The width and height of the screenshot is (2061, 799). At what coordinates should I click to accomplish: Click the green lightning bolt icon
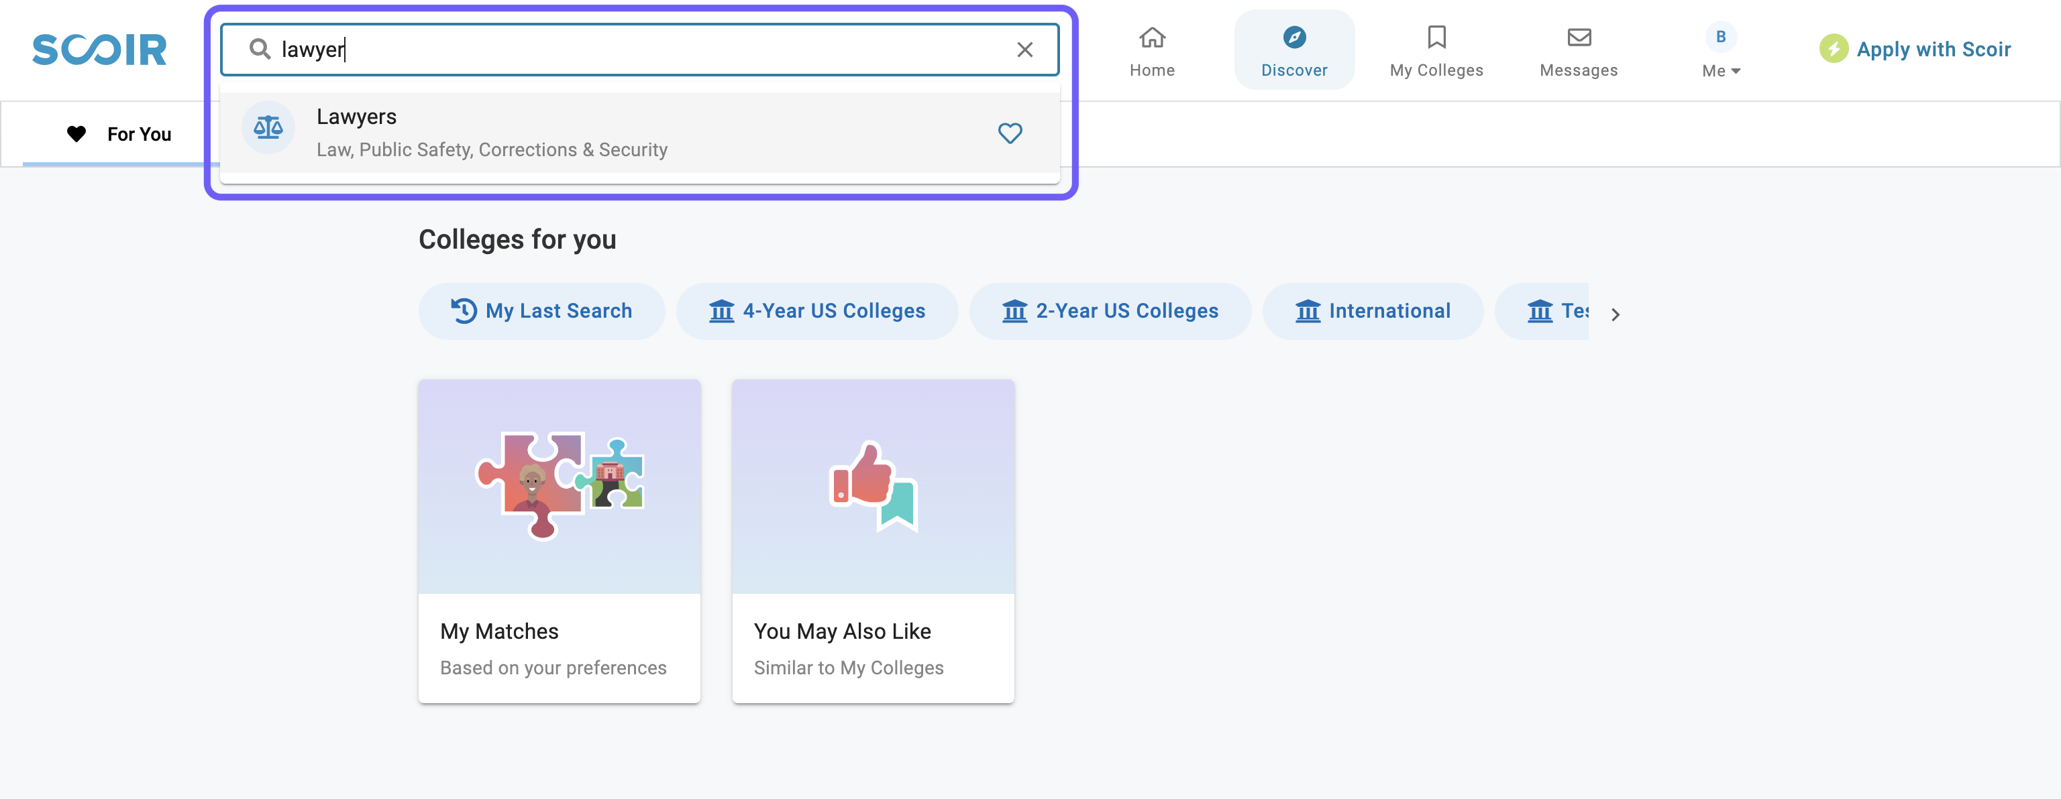pos(1833,50)
